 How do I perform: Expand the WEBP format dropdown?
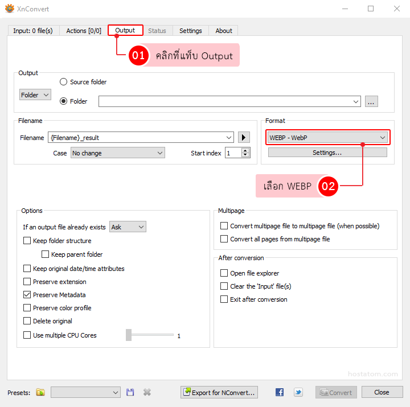pos(327,137)
